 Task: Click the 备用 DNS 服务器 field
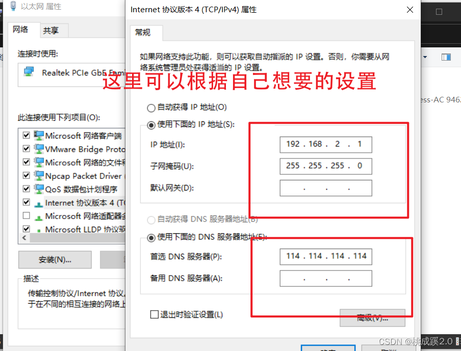point(326,279)
